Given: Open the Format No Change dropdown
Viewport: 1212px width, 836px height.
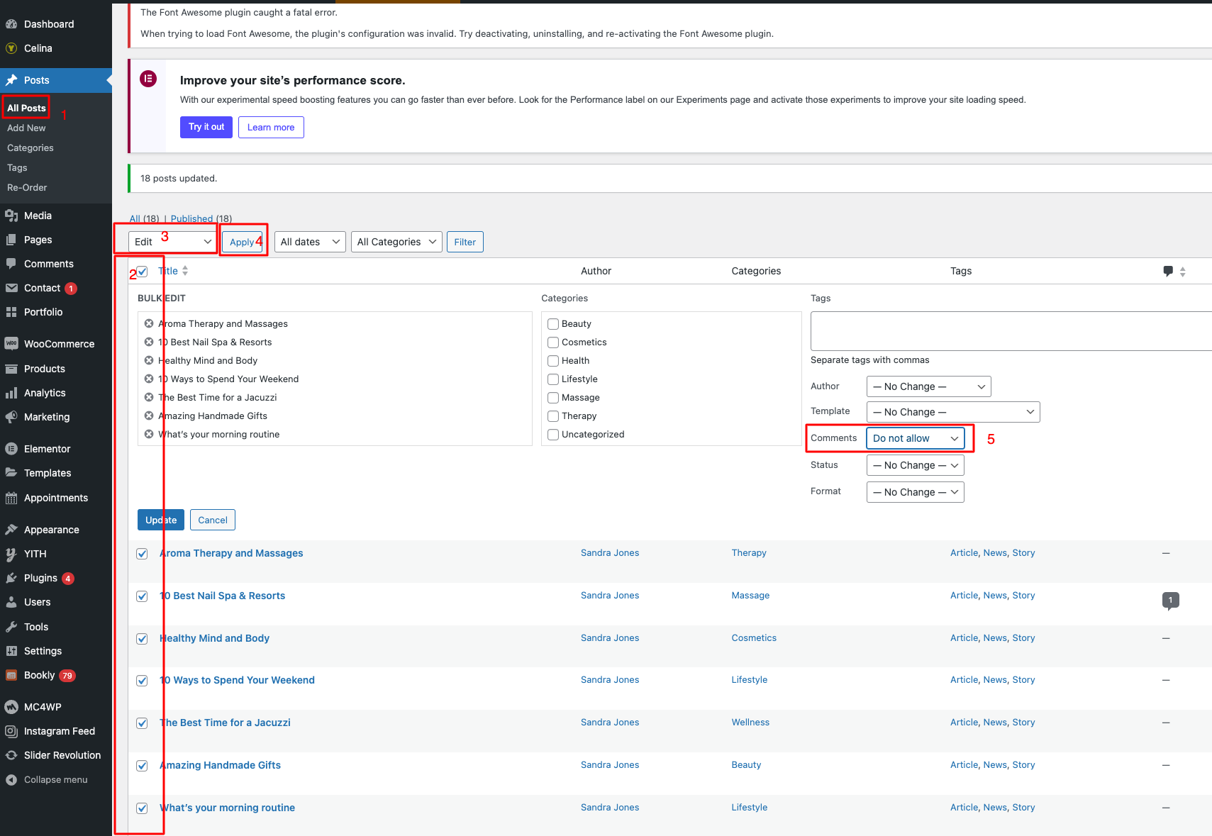Looking at the screenshot, I should (x=915, y=492).
